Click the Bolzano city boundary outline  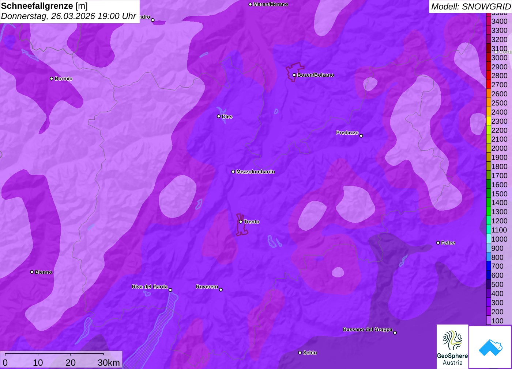294,72
